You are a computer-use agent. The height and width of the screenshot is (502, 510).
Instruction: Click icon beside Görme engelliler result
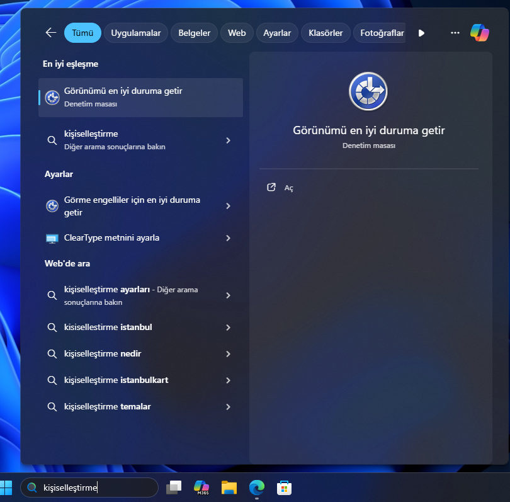pos(52,205)
